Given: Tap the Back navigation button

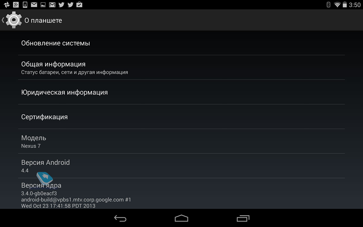Looking at the screenshot, I should (x=120, y=218).
